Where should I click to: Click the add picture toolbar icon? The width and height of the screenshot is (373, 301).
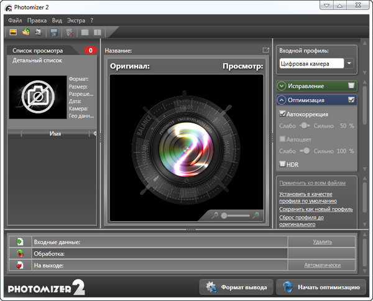click(13, 32)
